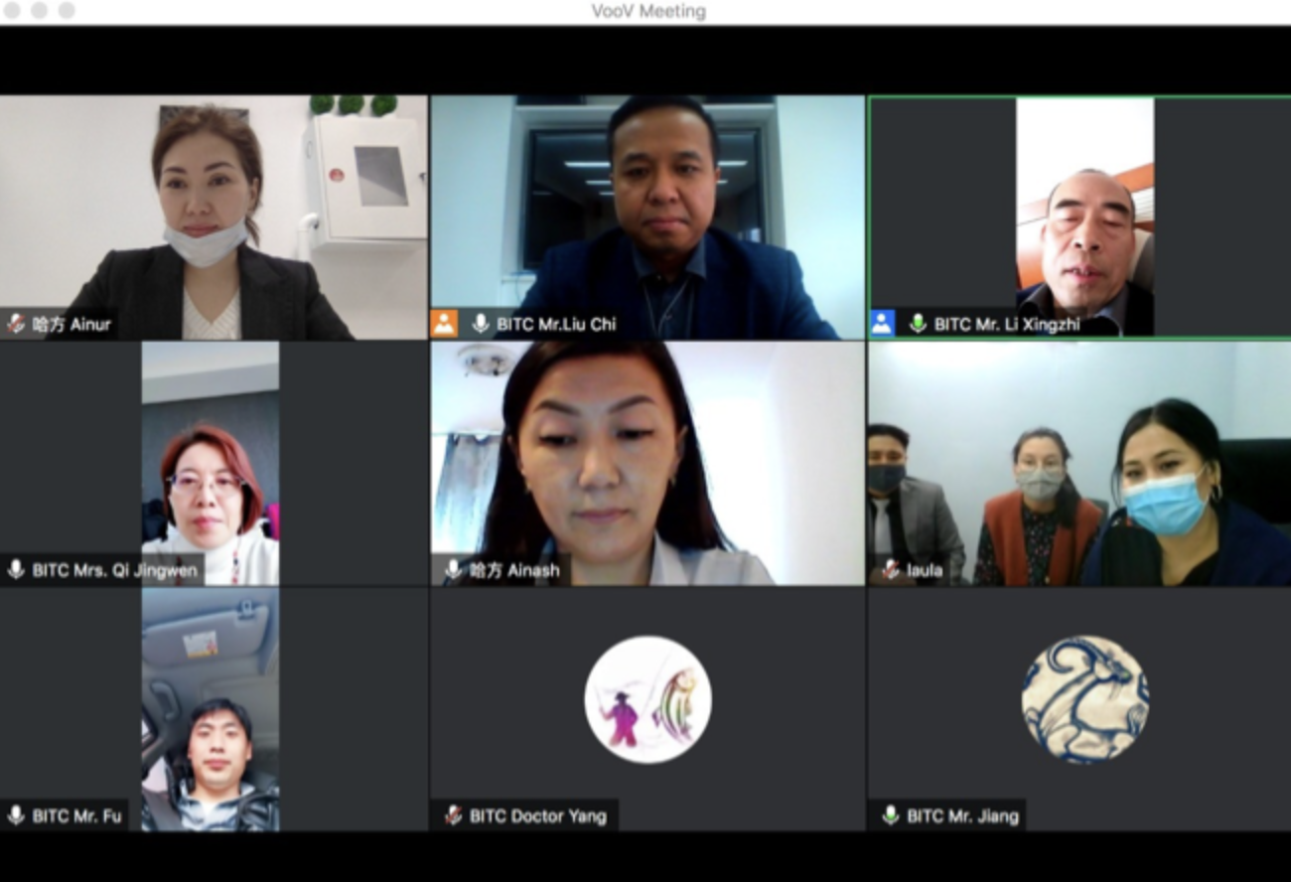The height and width of the screenshot is (882, 1291).
Task: Click the muted mic icon beside Ainur
Action: click(15, 324)
